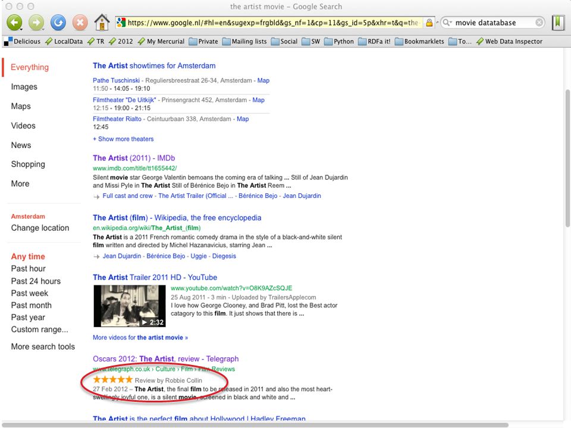Filter results to Past 24 hours

36,281
